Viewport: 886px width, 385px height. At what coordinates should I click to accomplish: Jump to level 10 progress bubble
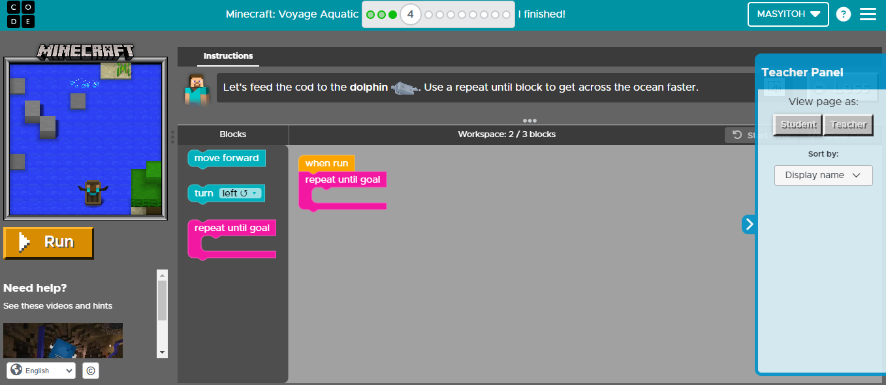click(484, 14)
